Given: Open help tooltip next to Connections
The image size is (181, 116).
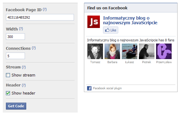Looking at the screenshot, I should point(34,48).
